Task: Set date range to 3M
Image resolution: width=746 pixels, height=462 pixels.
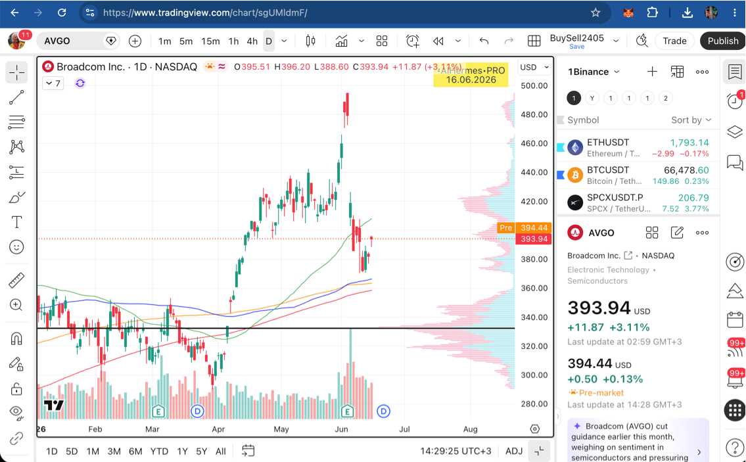Action: pyautogui.click(x=114, y=451)
